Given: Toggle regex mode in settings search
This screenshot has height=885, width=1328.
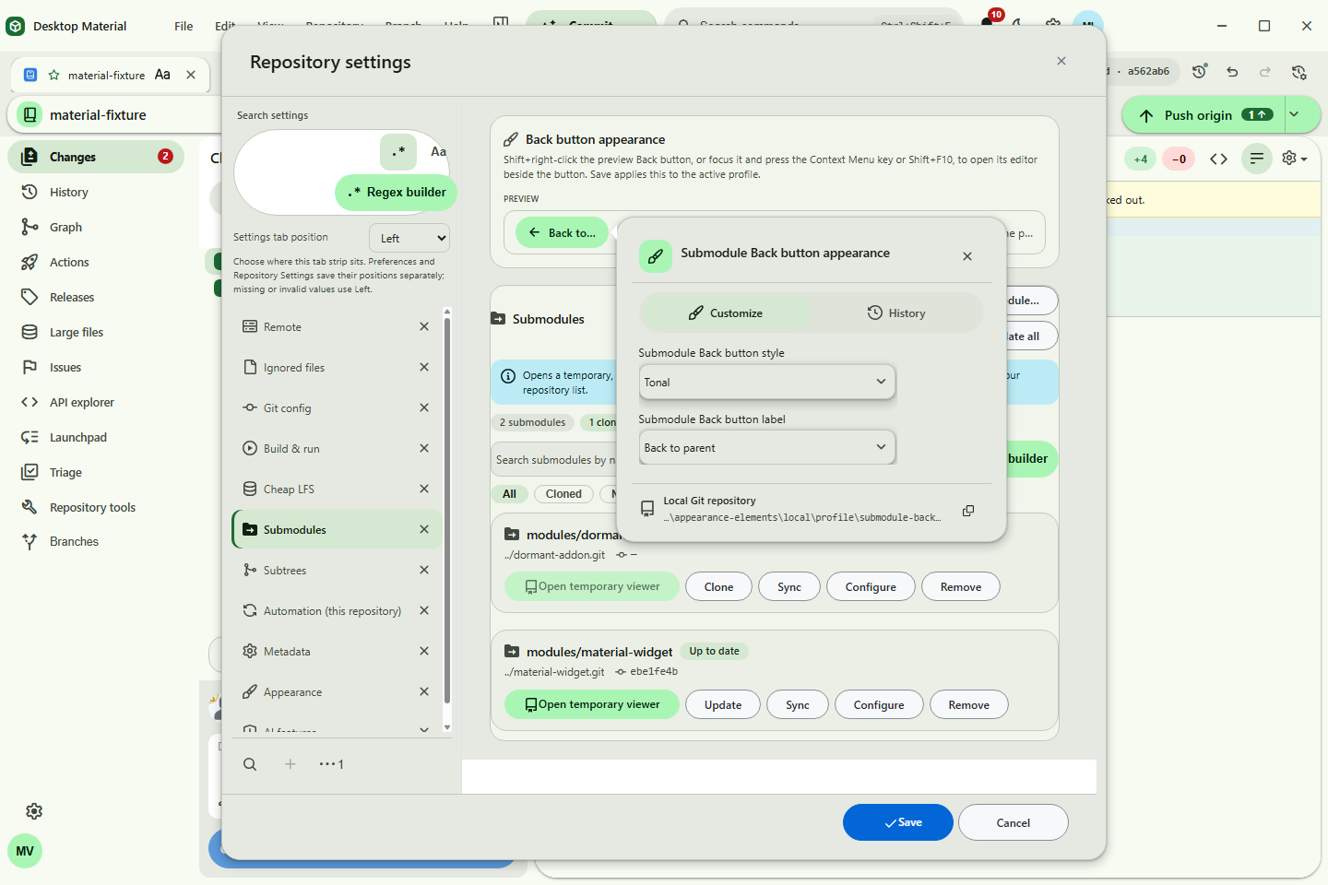Looking at the screenshot, I should point(398,151).
